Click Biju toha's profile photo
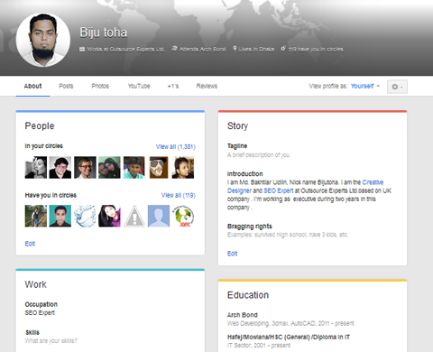Screen dimensions: 433x352 pyautogui.click(x=43, y=40)
